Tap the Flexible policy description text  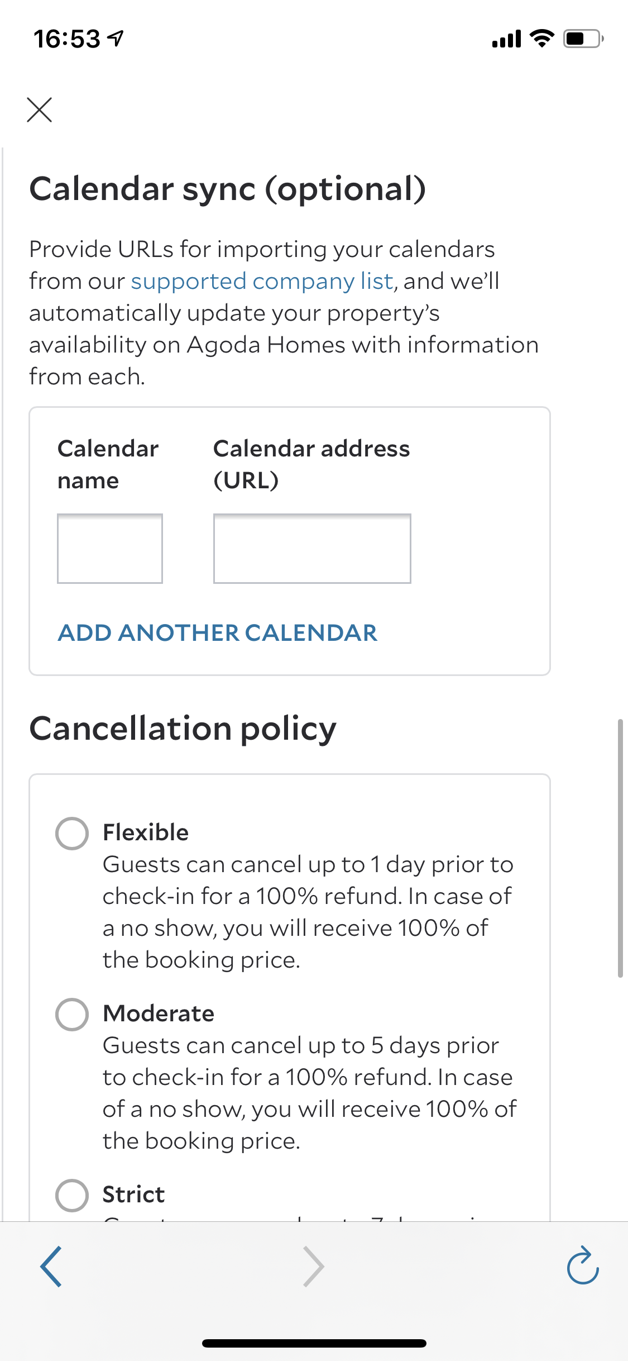pyautogui.click(x=307, y=912)
